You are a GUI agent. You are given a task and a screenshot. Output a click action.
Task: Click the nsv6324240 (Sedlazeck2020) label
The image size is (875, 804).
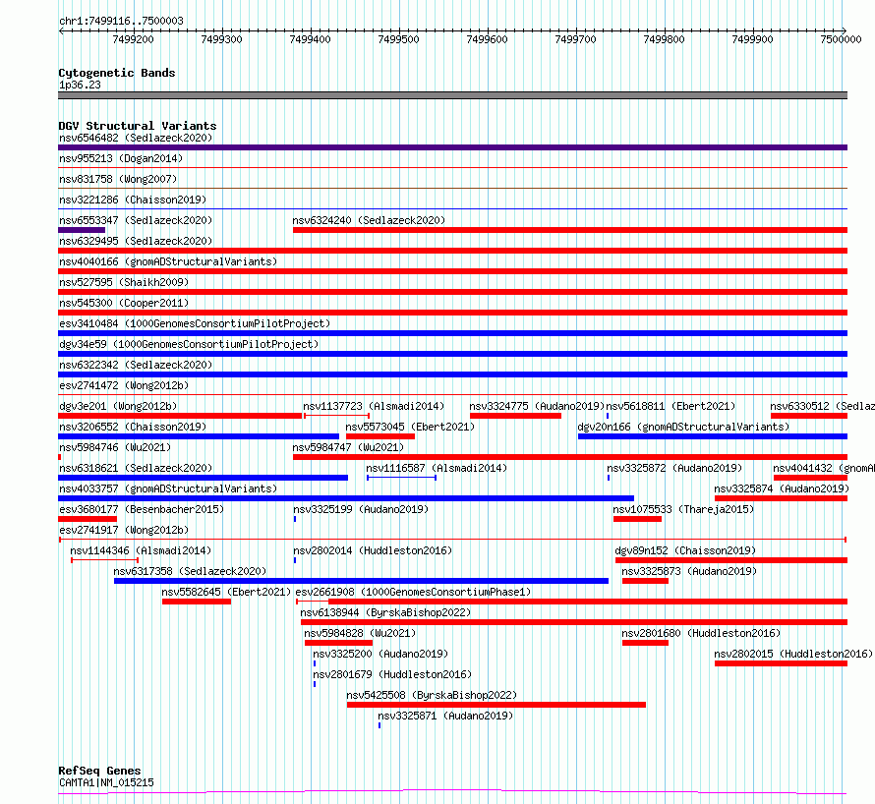369,220
